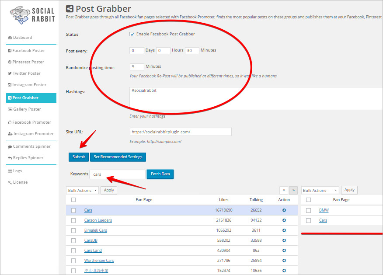Screen dimensions: 383x275
Task: Go to Instagram Promoter section
Action: [31, 134]
